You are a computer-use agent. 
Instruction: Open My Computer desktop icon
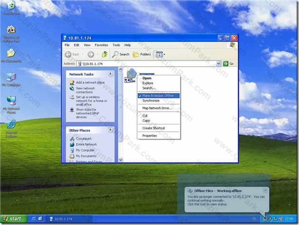(x=11, y=80)
